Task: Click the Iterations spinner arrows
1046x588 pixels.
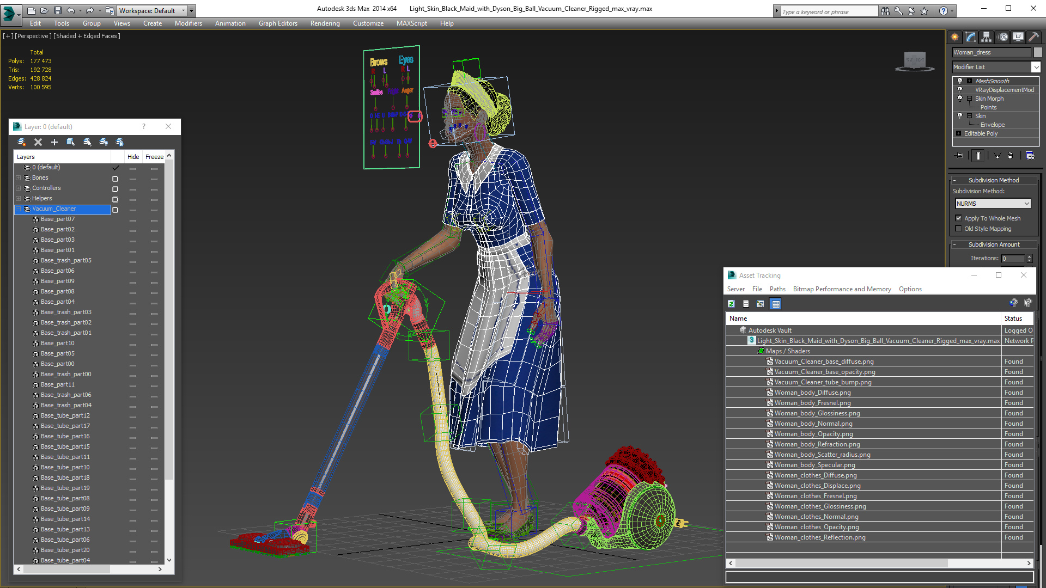Action: (x=1030, y=259)
